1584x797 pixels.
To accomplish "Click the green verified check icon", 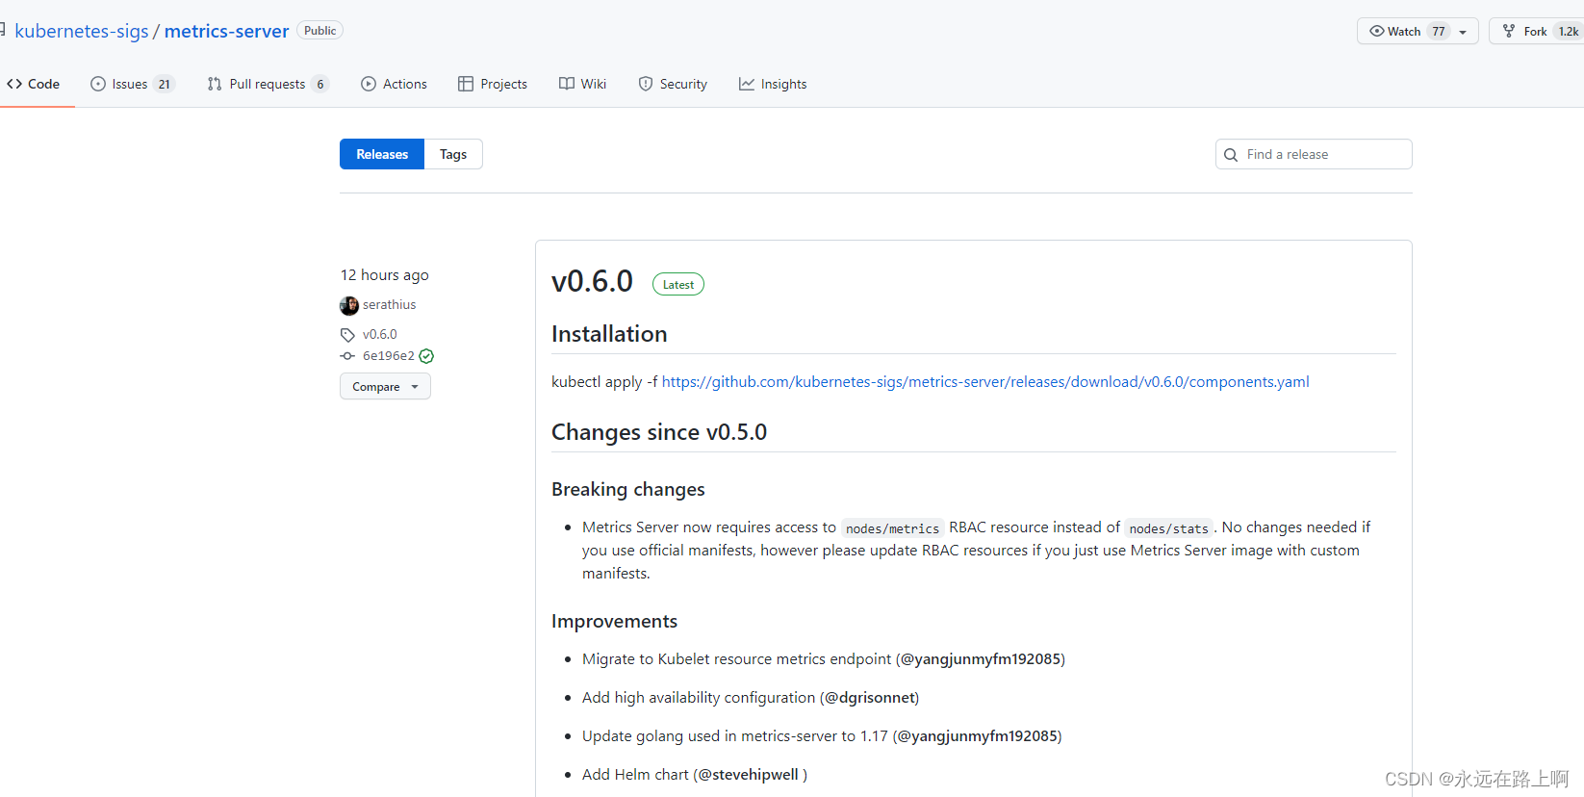I will click(x=426, y=356).
